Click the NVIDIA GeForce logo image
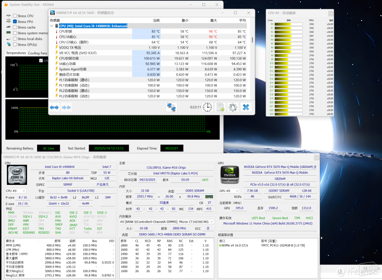382x280 pixels. (x=230, y=175)
